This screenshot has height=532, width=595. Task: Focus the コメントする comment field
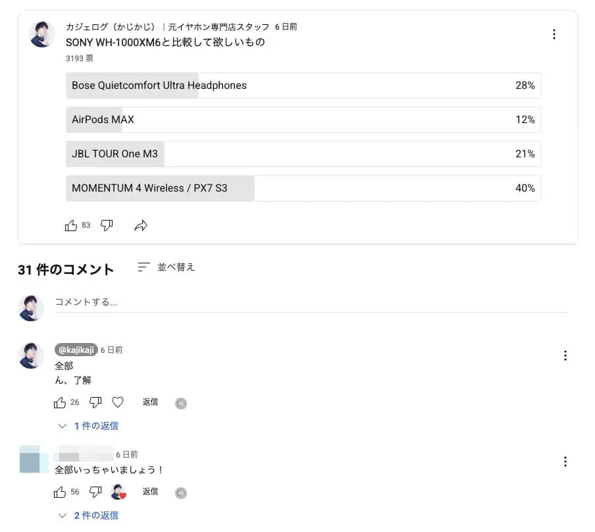[x=311, y=302]
